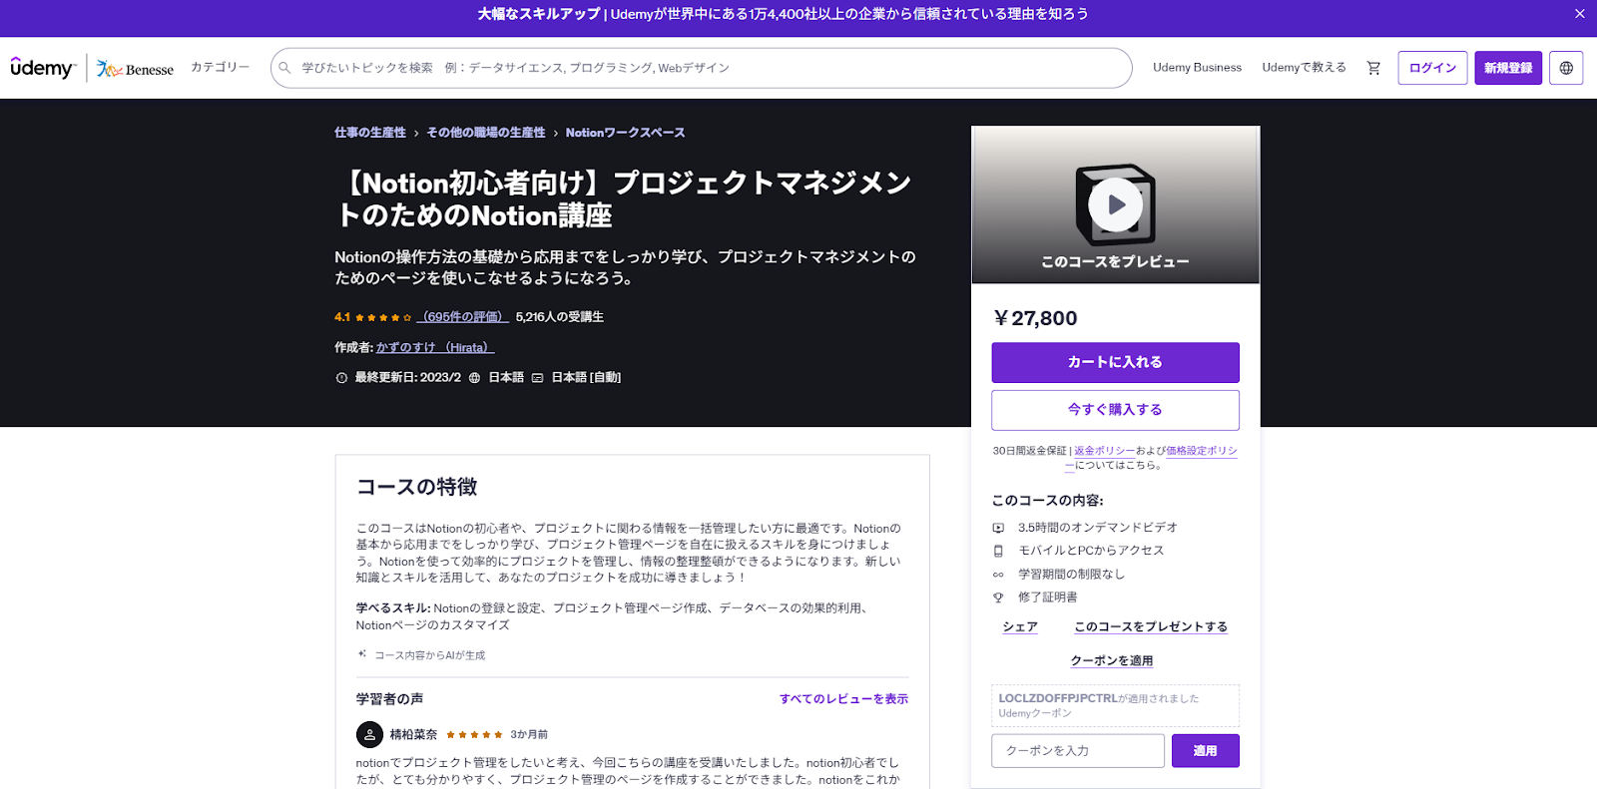Click the search magnifier icon
The image size is (1597, 789).
[x=285, y=68]
